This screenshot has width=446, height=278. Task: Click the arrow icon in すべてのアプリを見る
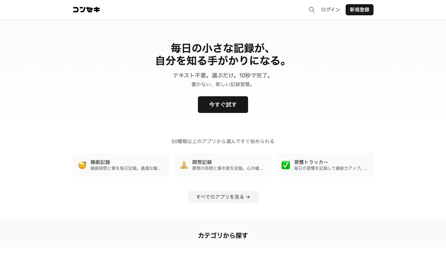tap(248, 197)
